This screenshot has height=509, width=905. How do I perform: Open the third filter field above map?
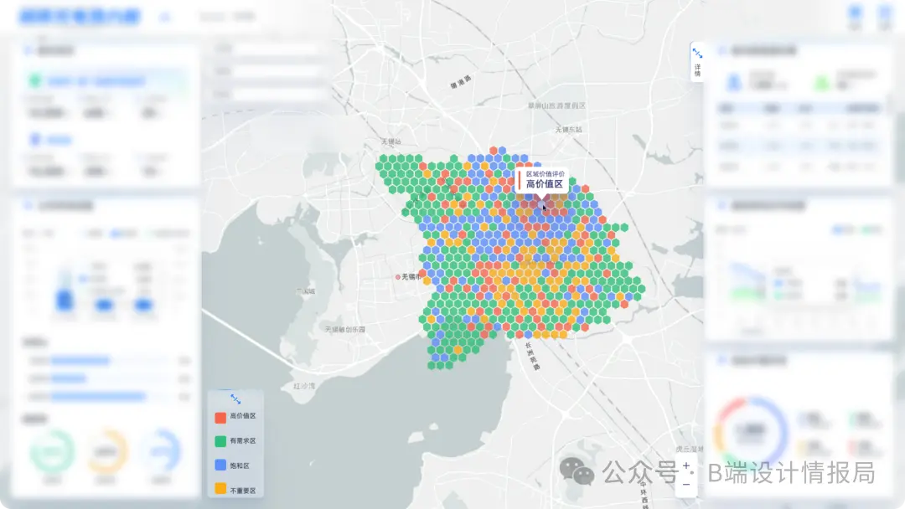coord(266,94)
